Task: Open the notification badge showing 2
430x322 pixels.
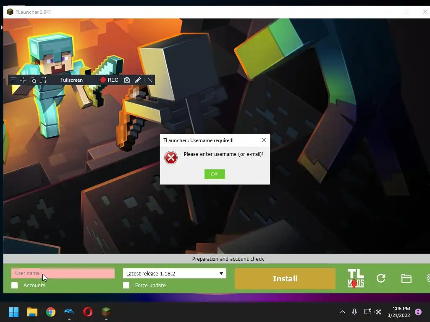Action: pos(418,312)
